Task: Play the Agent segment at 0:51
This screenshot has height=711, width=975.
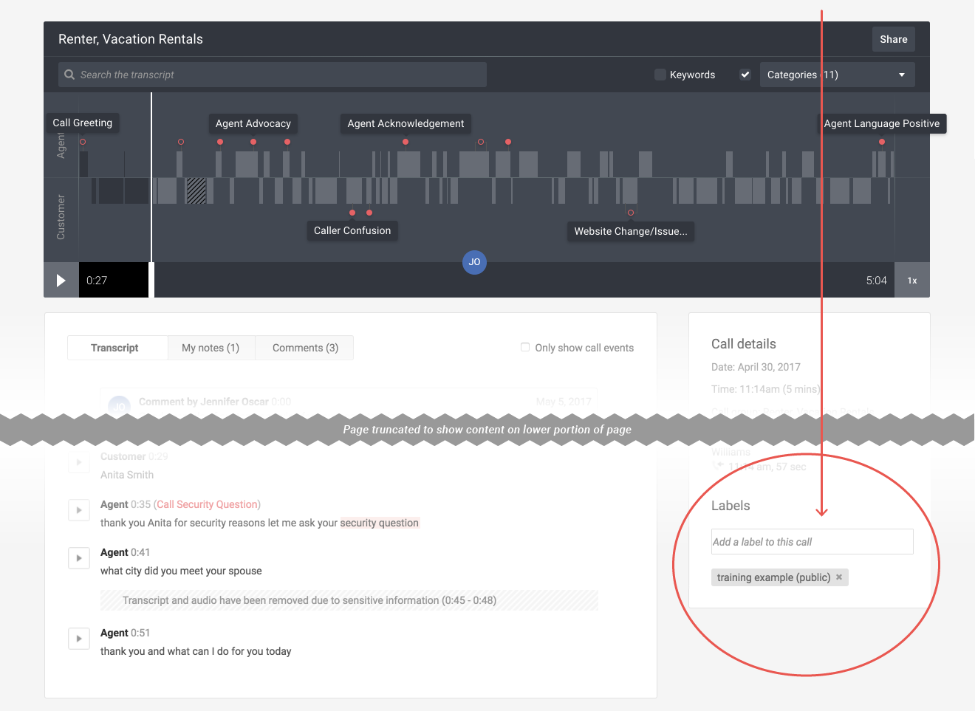Action: [x=79, y=639]
